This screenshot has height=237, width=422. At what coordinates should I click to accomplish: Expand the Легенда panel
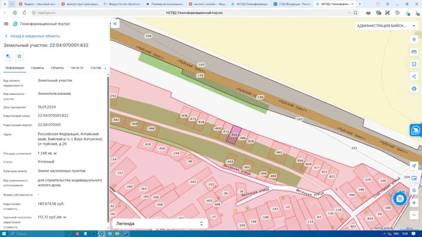[x=160, y=224]
